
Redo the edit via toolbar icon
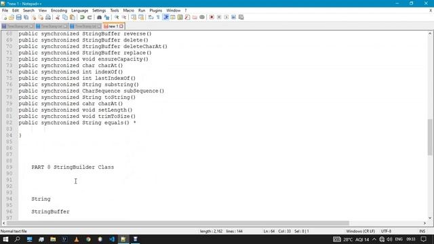tap(90, 17)
